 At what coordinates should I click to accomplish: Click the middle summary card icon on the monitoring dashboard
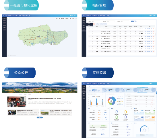123,90
